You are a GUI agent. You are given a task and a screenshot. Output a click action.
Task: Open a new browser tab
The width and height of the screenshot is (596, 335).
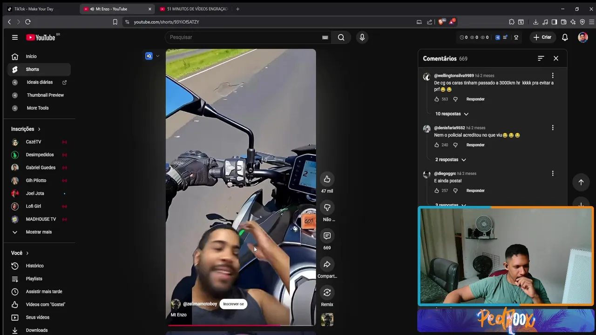(237, 9)
